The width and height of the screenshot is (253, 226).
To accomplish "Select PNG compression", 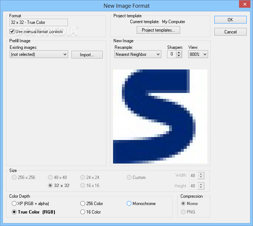I will coord(188,212).
